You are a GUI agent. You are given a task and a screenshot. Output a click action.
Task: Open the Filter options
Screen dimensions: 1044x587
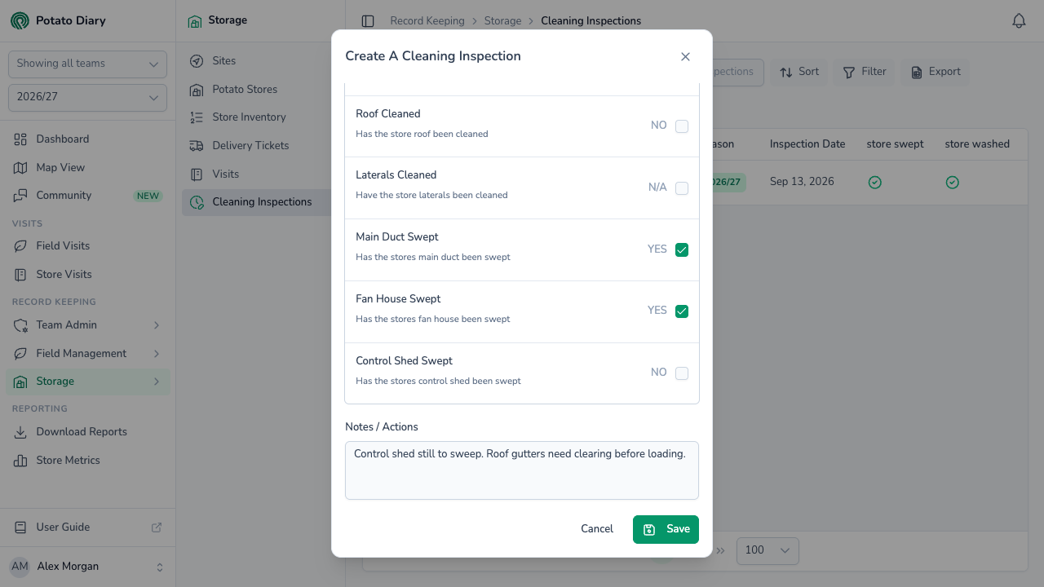click(865, 72)
